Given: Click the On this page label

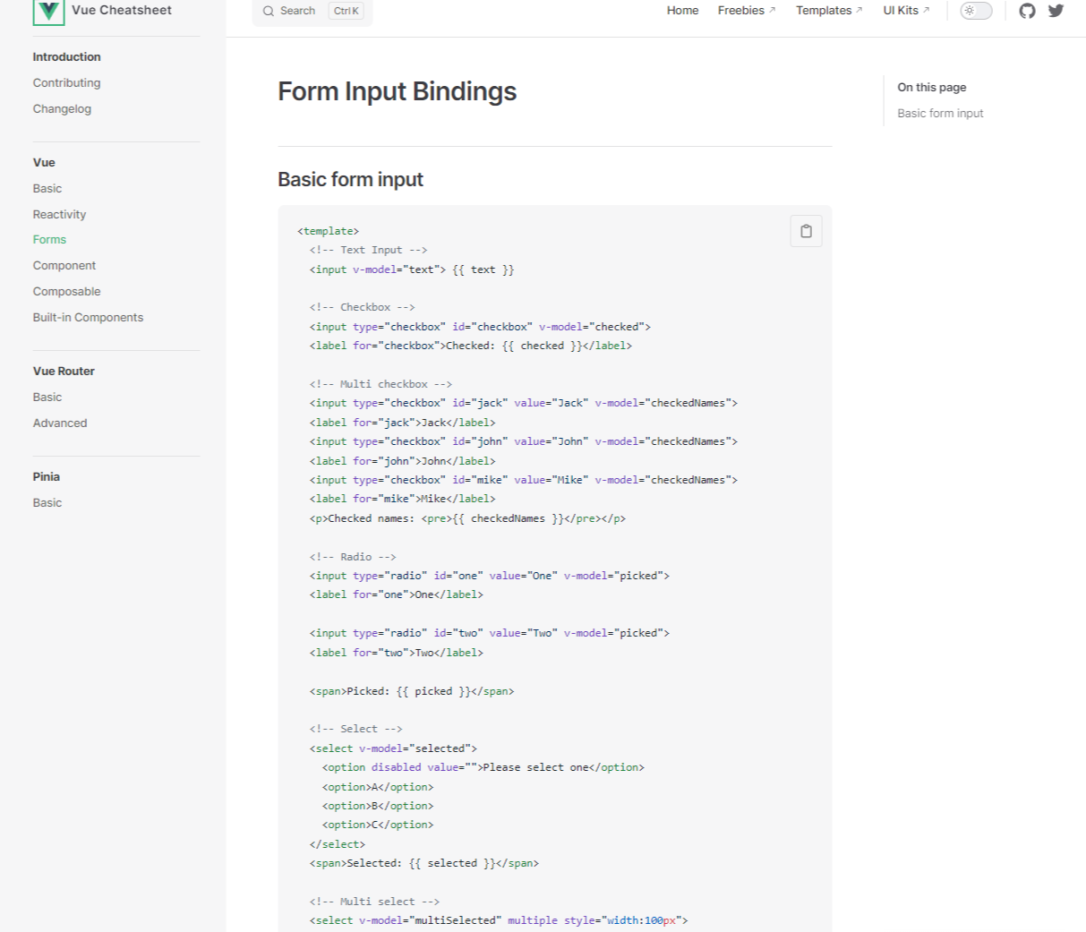Looking at the screenshot, I should point(932,87).
